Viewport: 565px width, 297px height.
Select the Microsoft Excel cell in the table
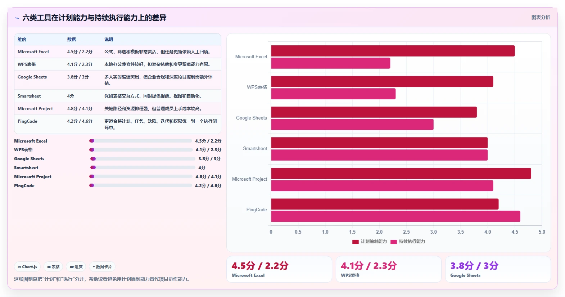[33, 52]
